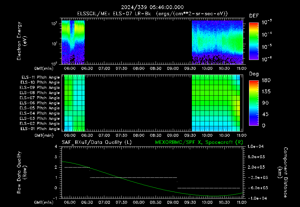Click the 3 tick on Raw Data Quality axis

[x=56, y=157]
